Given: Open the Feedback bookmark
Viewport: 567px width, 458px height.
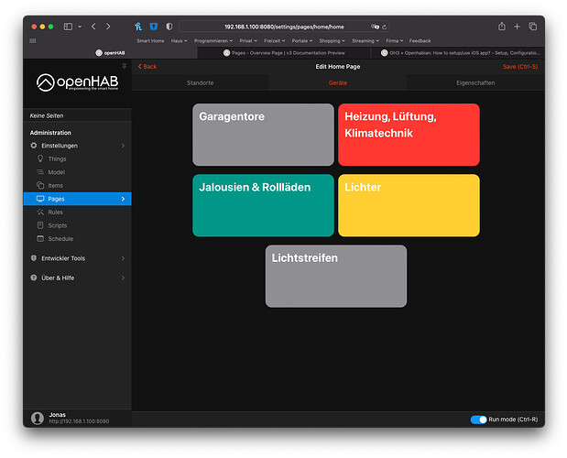Looking at the screenshot, I should pos(420,41).
